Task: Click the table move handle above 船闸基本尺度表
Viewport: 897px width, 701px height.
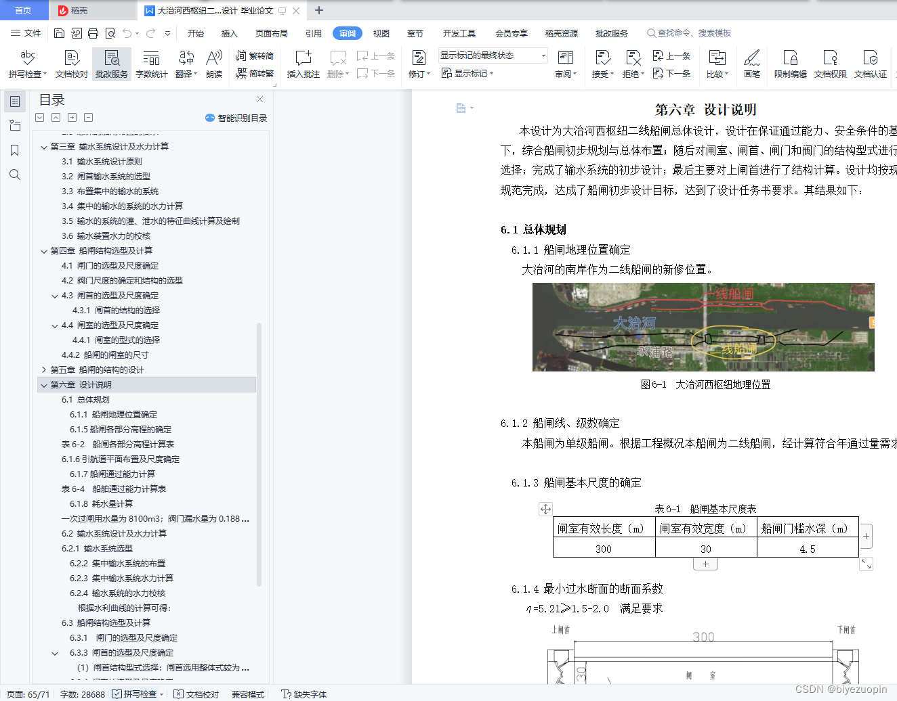Action: click(x=545, y=509)
